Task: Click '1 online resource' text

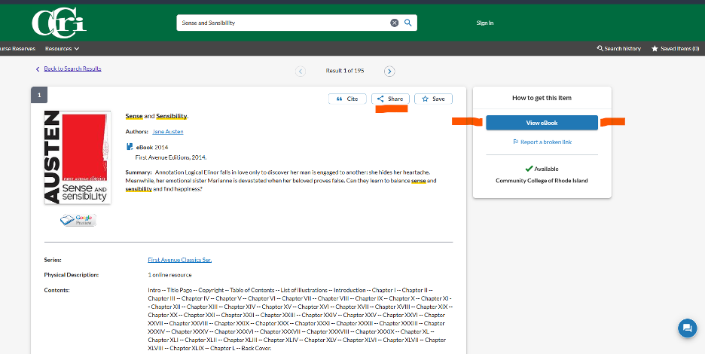Action: coord(169,275)
